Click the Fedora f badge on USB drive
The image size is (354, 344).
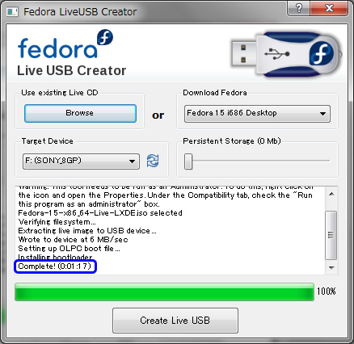[x=321, y=53]
